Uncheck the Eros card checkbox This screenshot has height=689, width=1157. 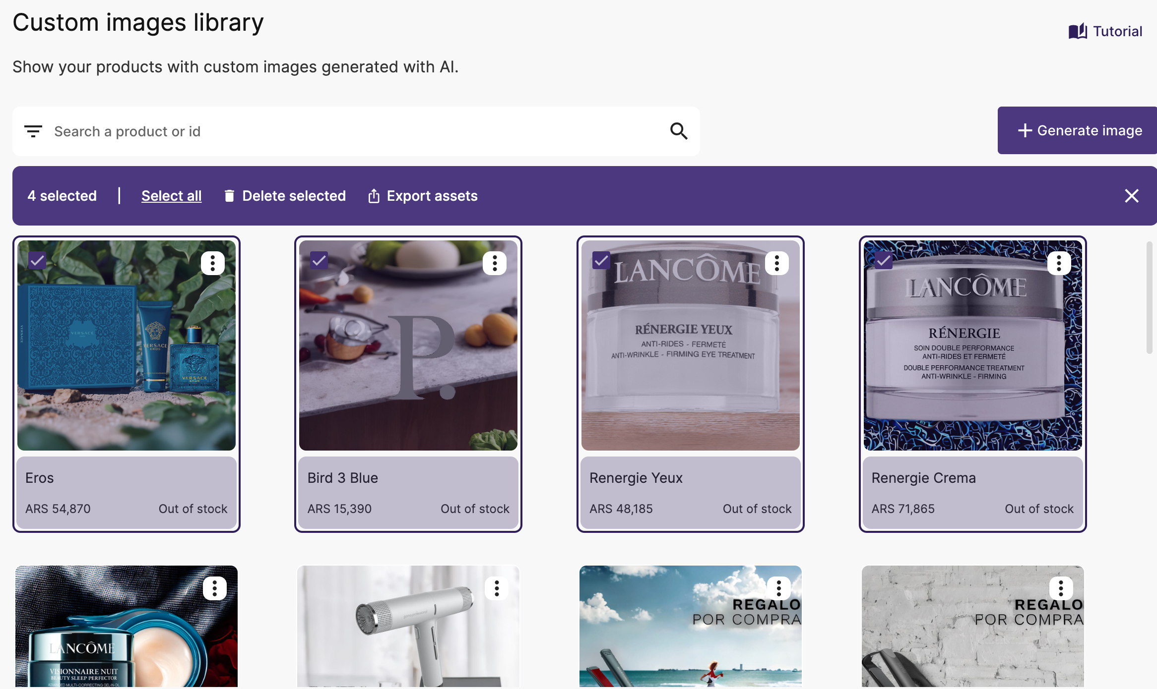[x=37, y=260]
